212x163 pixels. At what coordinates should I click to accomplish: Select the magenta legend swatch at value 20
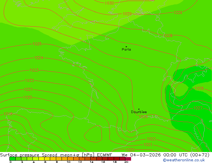coord(128,159)
